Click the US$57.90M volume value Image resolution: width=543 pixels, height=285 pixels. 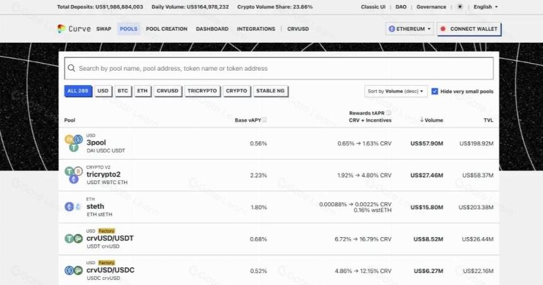(427, 143)
